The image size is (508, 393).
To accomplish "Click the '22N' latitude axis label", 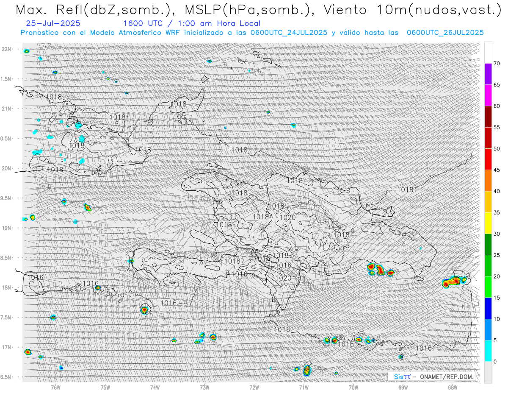I will pyautogui.click(x=6, y=49).
